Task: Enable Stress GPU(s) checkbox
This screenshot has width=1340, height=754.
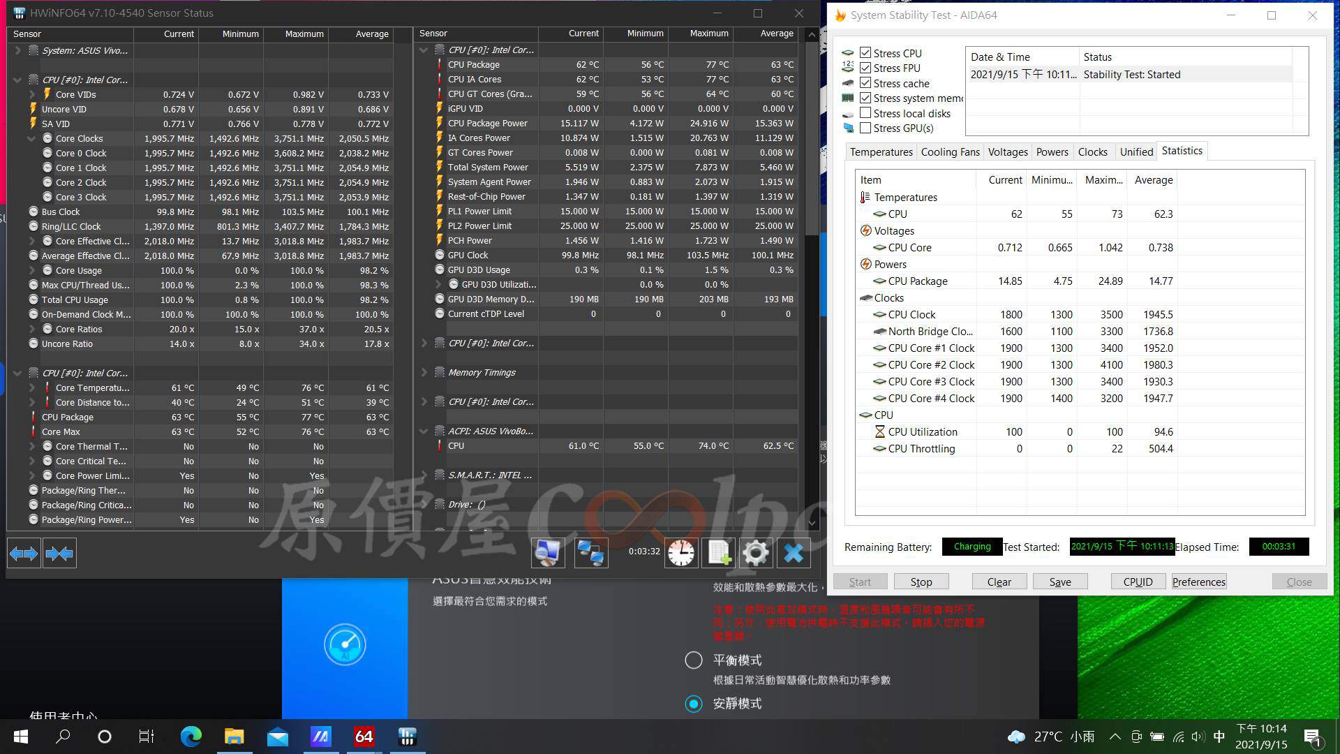Action: coord(865,128)
